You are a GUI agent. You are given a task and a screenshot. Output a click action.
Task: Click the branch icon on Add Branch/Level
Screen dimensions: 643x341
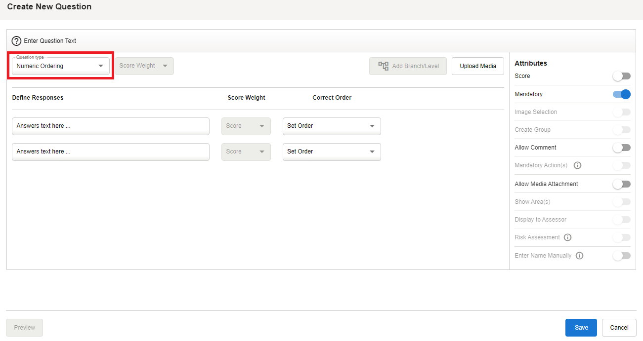click(383, 66)
